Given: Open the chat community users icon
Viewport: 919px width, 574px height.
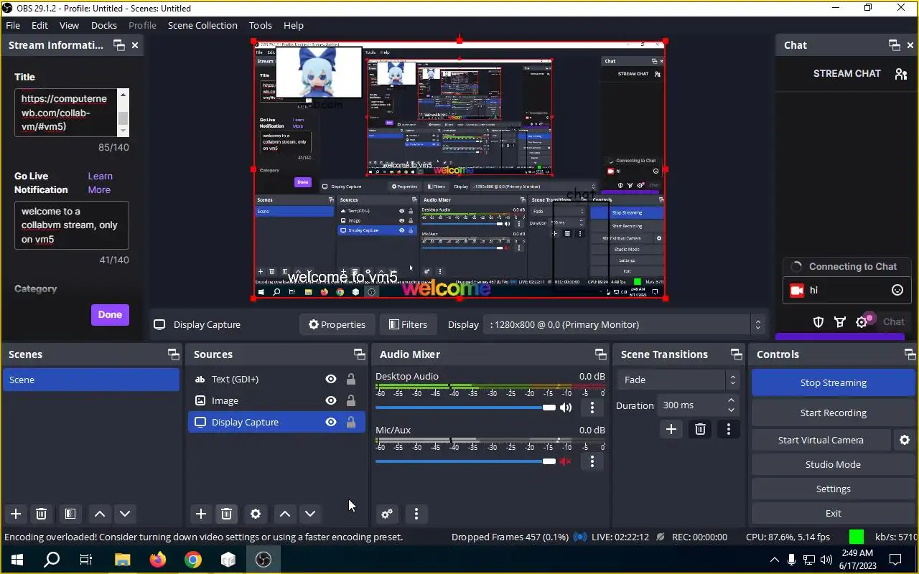Looking at the screenshot, I should [900, 73].
